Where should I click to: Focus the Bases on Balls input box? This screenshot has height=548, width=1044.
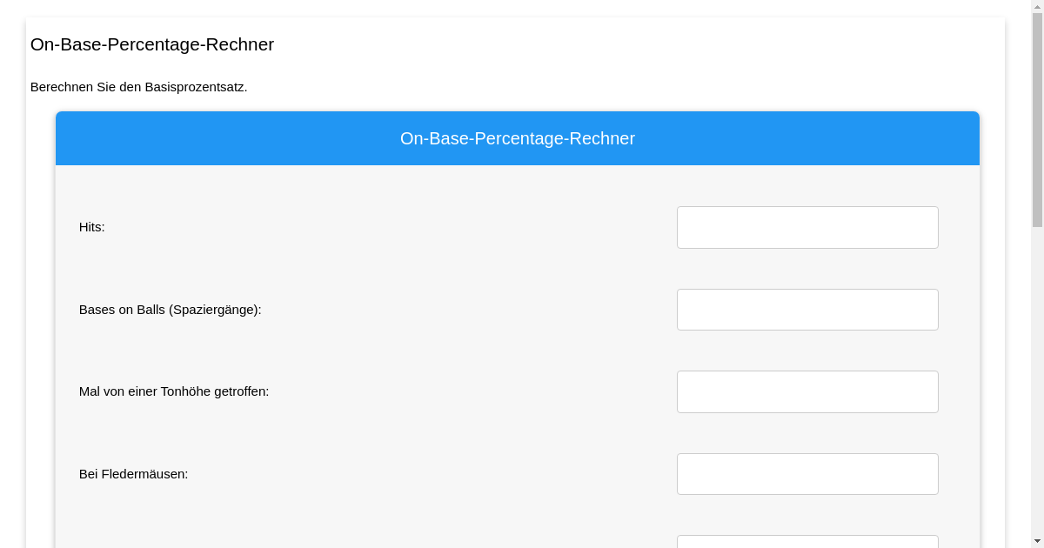[x=807, y=310]
